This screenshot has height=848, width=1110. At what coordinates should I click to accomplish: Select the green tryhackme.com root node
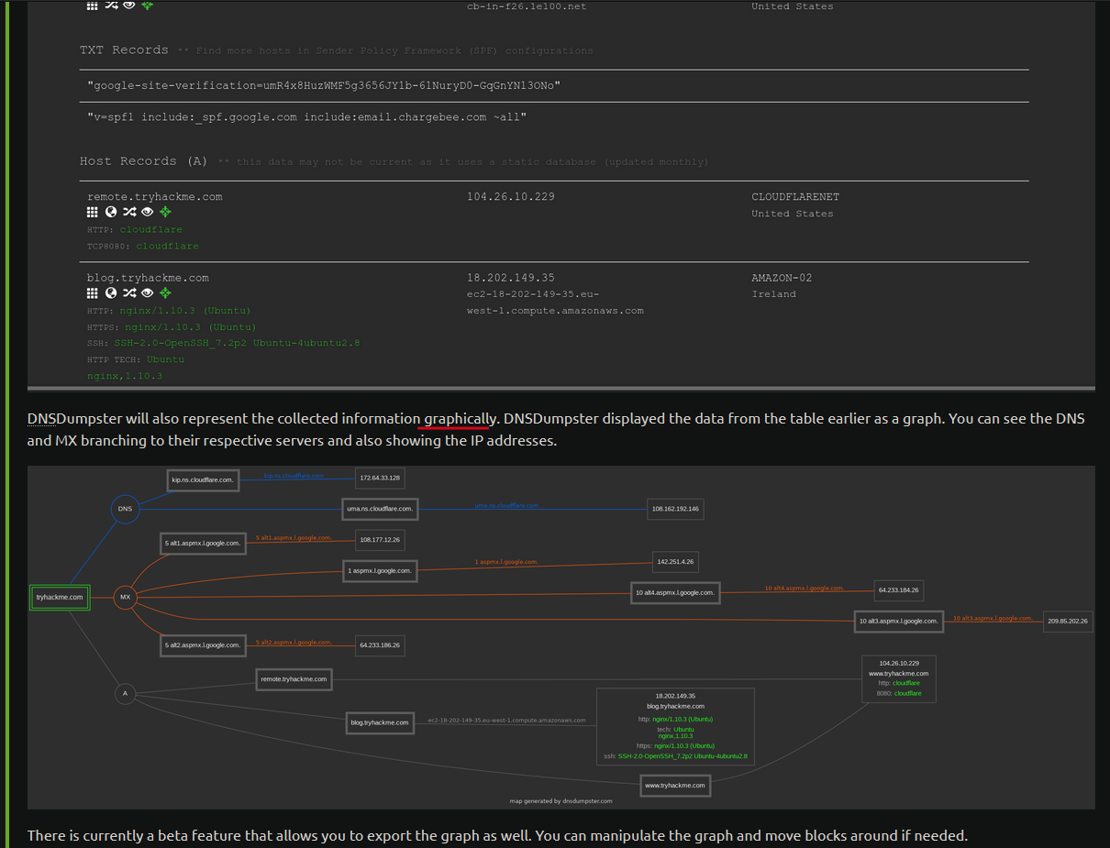click(x=60, y=598)
